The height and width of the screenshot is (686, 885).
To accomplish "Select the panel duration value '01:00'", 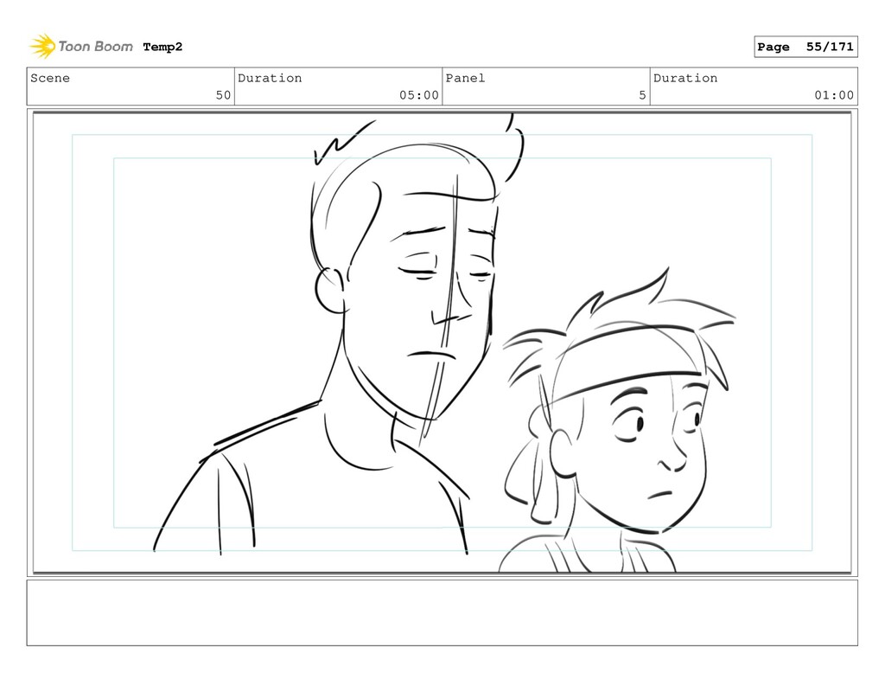I will point(834,95).
